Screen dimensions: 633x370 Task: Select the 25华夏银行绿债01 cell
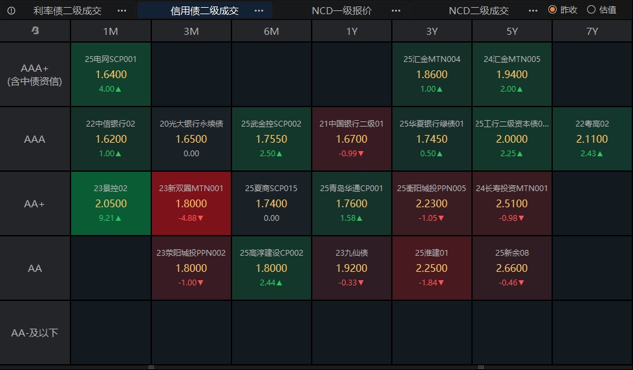click(432, 139)
